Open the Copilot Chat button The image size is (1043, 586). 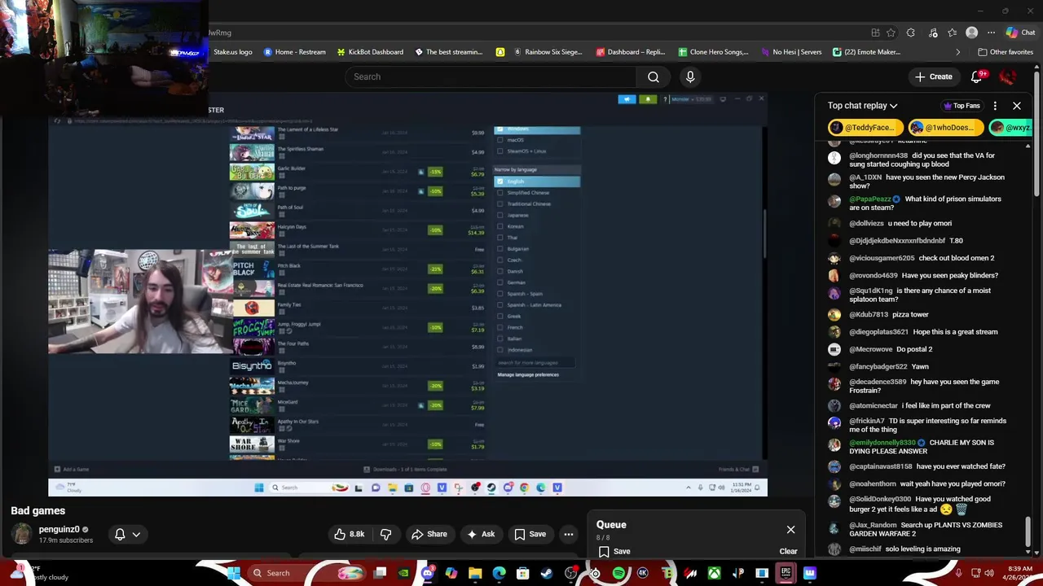pos(1020,33)
